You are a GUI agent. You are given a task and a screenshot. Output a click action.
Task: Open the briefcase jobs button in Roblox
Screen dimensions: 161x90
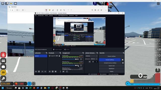pos(3,67)
